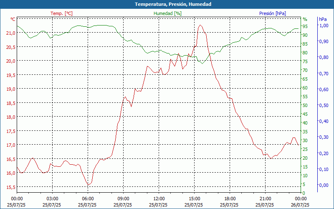Click the 0,50 pressure axis value

click(324, 105)
